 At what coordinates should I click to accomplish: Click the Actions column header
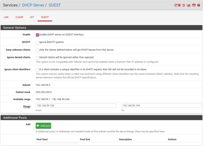click(x=172, y=139)
